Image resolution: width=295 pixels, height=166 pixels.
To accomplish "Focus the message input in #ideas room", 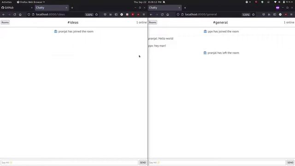I will pos(70,162).
